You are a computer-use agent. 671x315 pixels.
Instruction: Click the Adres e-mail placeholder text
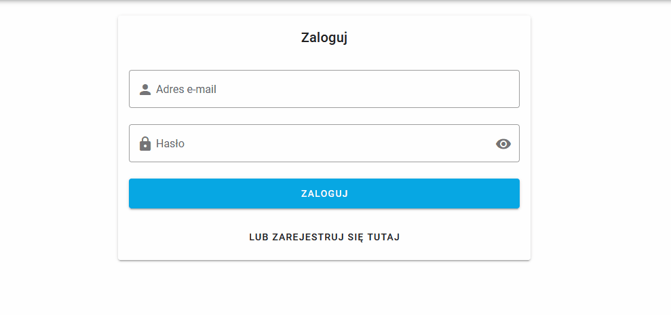[187, 90]
